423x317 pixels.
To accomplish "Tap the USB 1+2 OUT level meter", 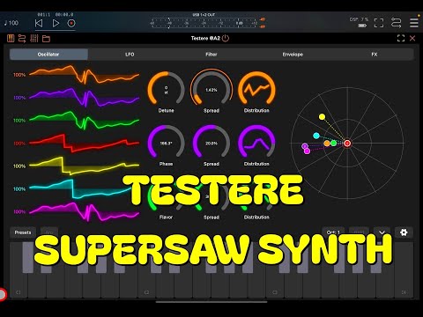I will click(204, 23).
